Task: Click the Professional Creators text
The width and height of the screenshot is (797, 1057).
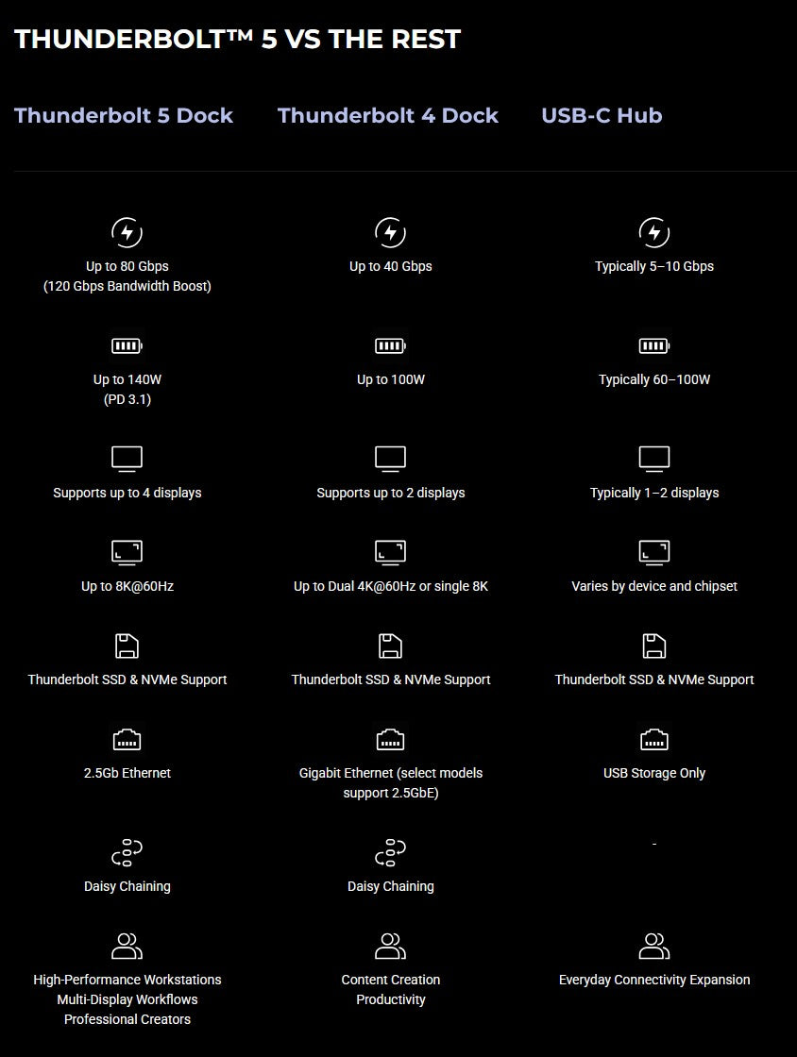Action: 127,1019
